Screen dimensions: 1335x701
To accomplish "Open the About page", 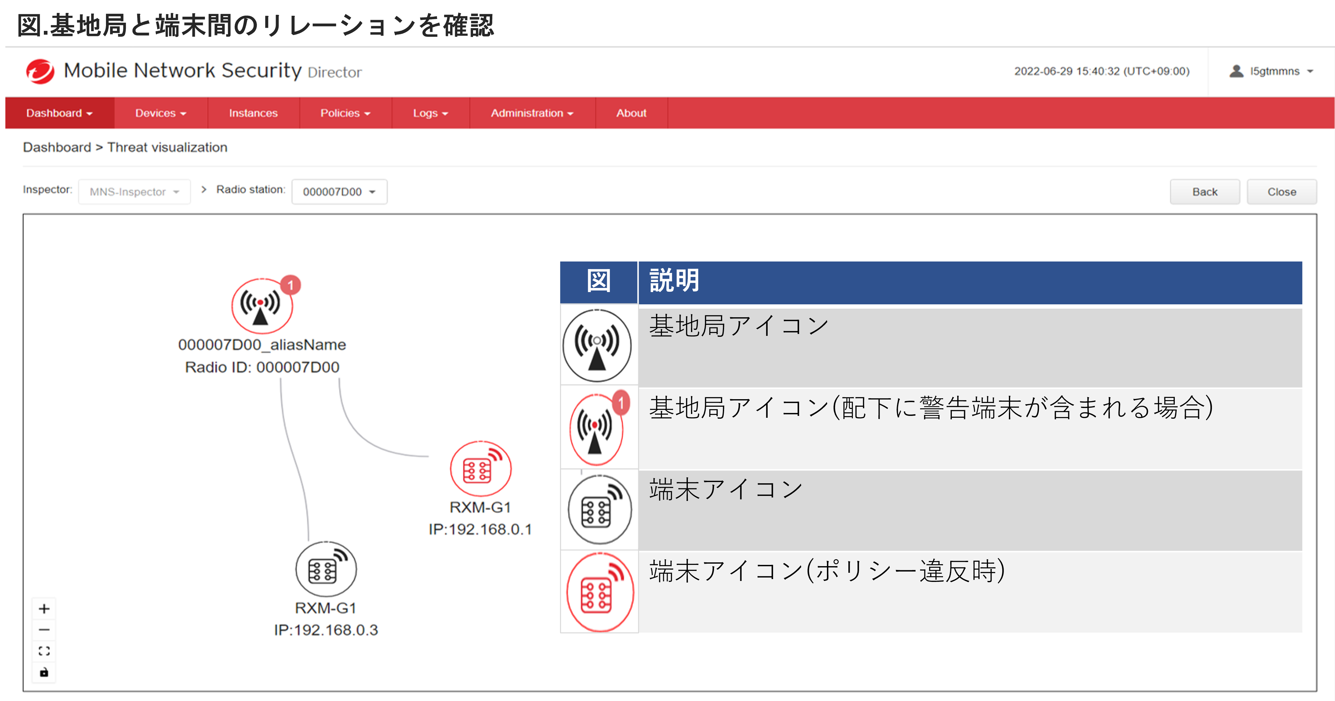I will (x=631, y=113).
